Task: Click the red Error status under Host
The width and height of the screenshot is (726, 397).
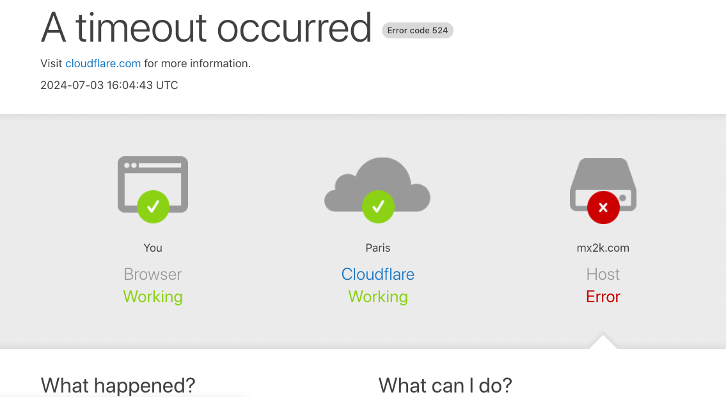Action: [x=603, y=296]
